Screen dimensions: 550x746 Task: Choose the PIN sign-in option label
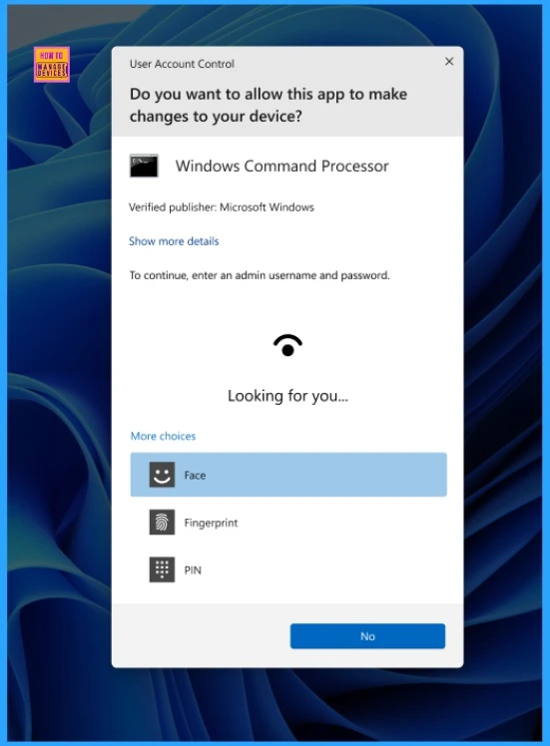point(193,569)
